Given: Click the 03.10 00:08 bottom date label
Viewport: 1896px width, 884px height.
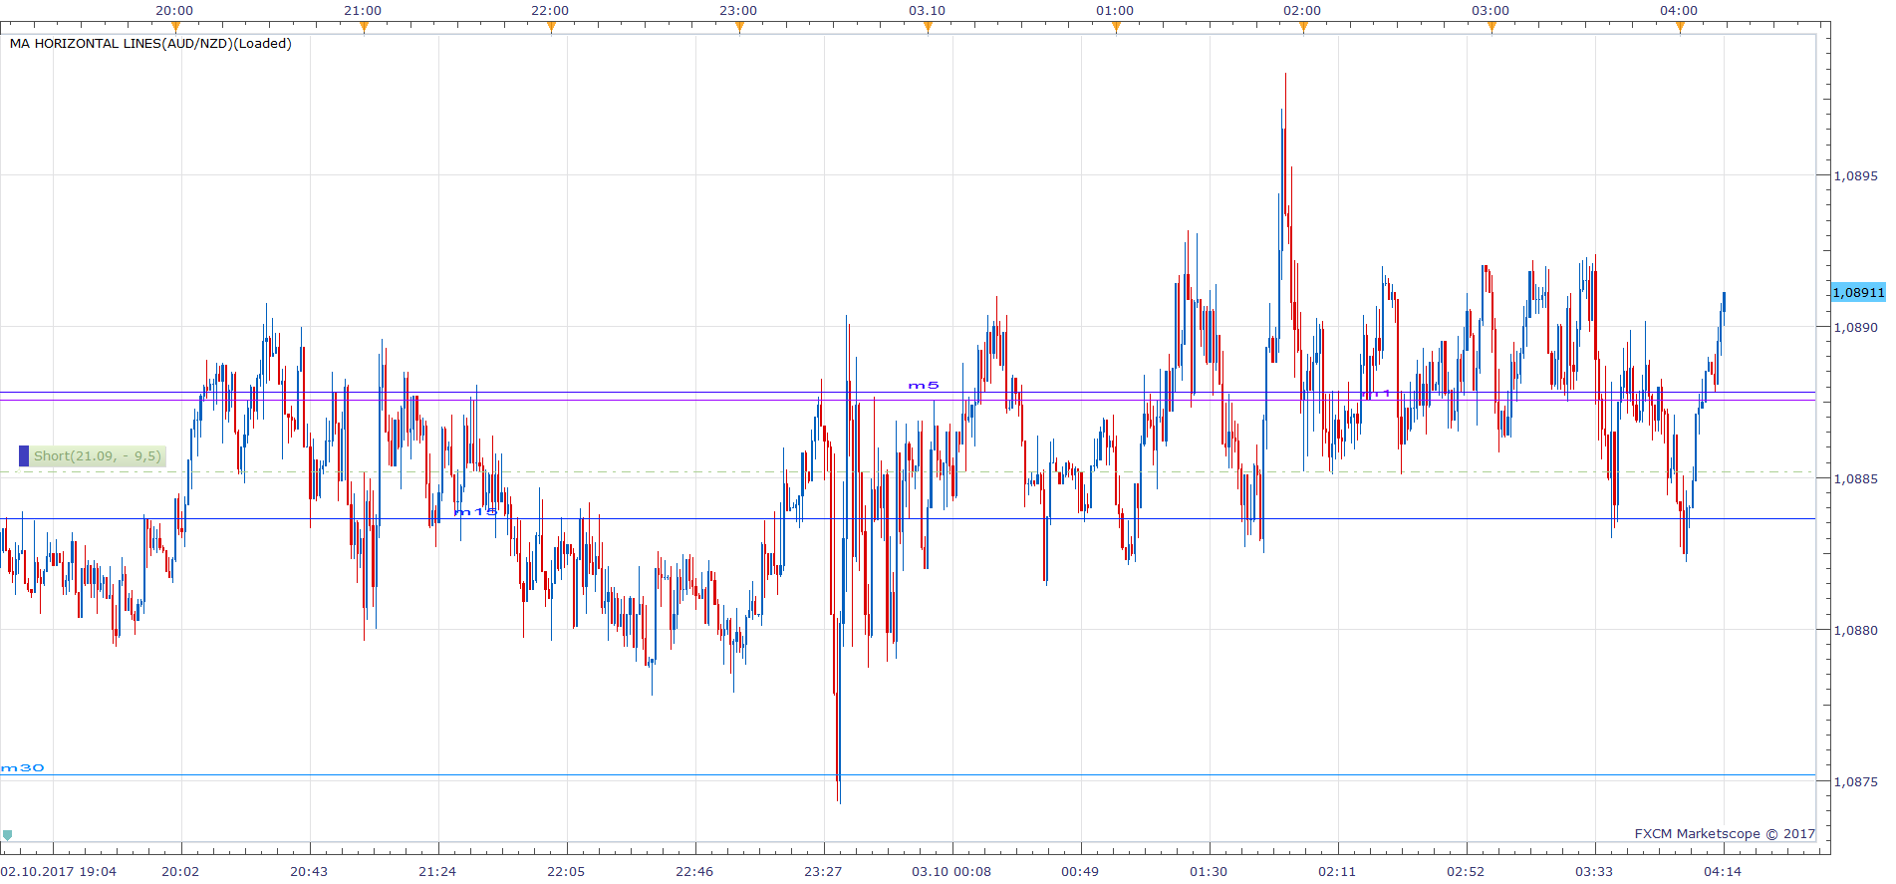Looking at the screenshot, I should 951,871.
